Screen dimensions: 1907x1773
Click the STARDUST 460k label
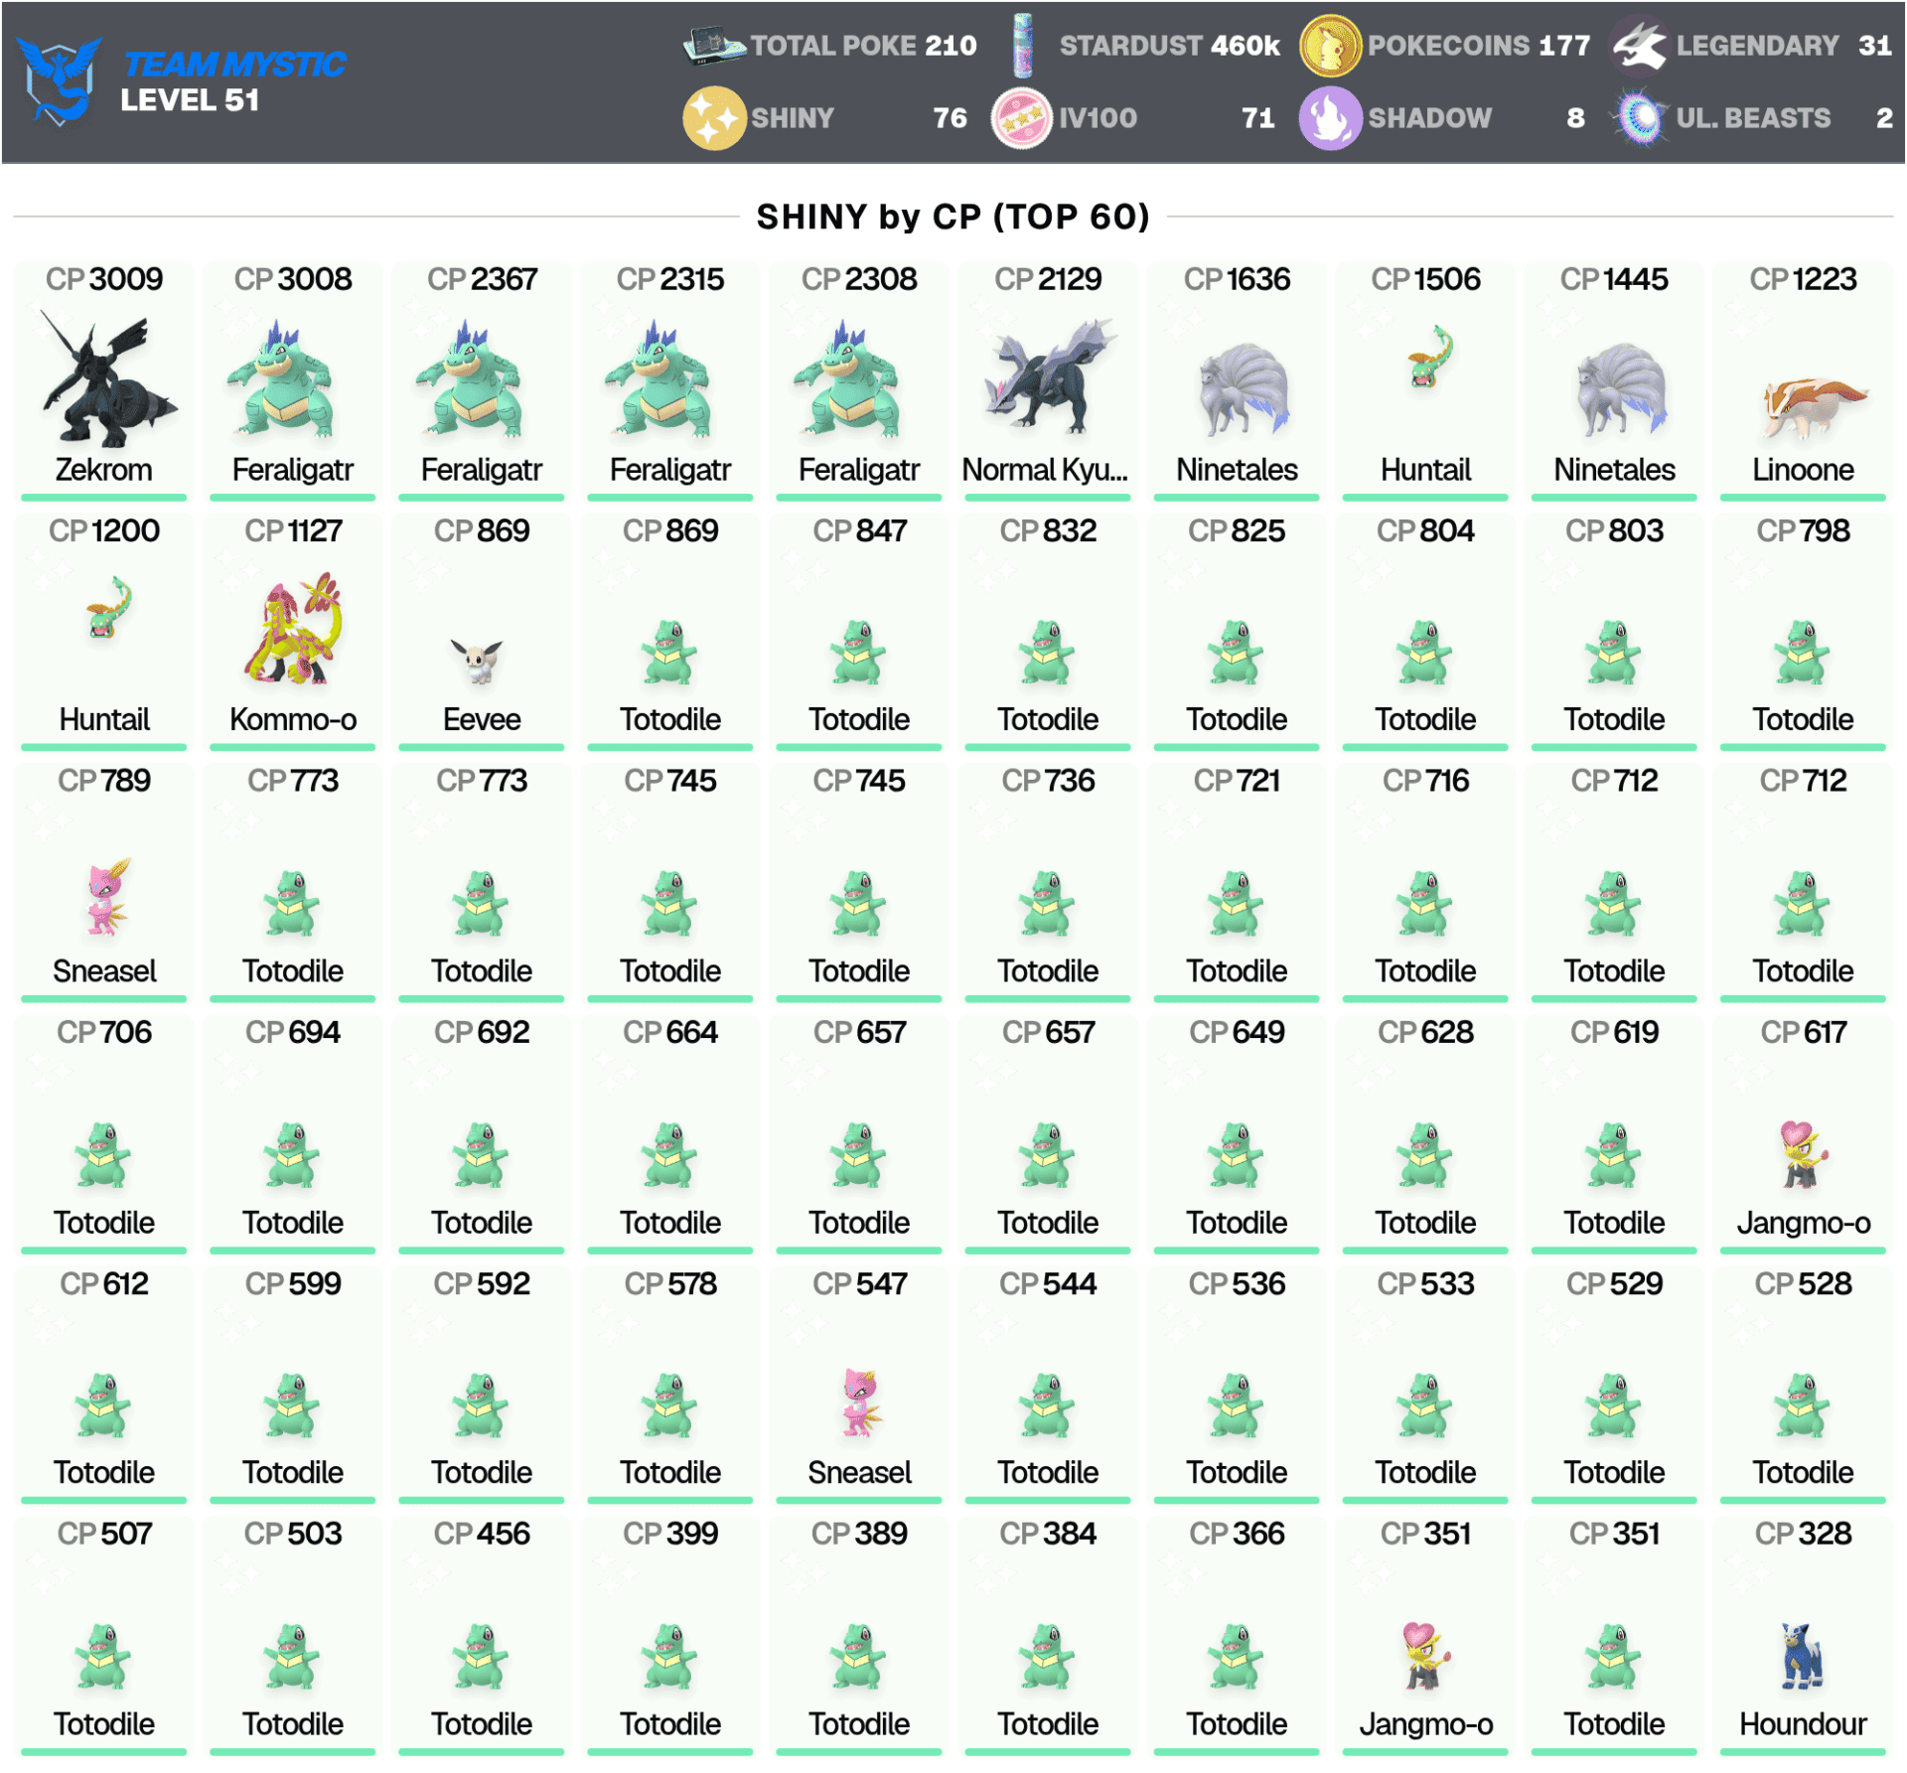[x=1169, y=46]
